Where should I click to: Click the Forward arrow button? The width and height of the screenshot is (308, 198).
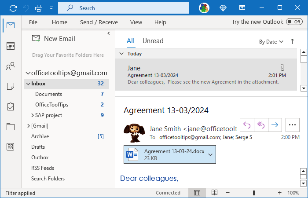tap(275, 125)
